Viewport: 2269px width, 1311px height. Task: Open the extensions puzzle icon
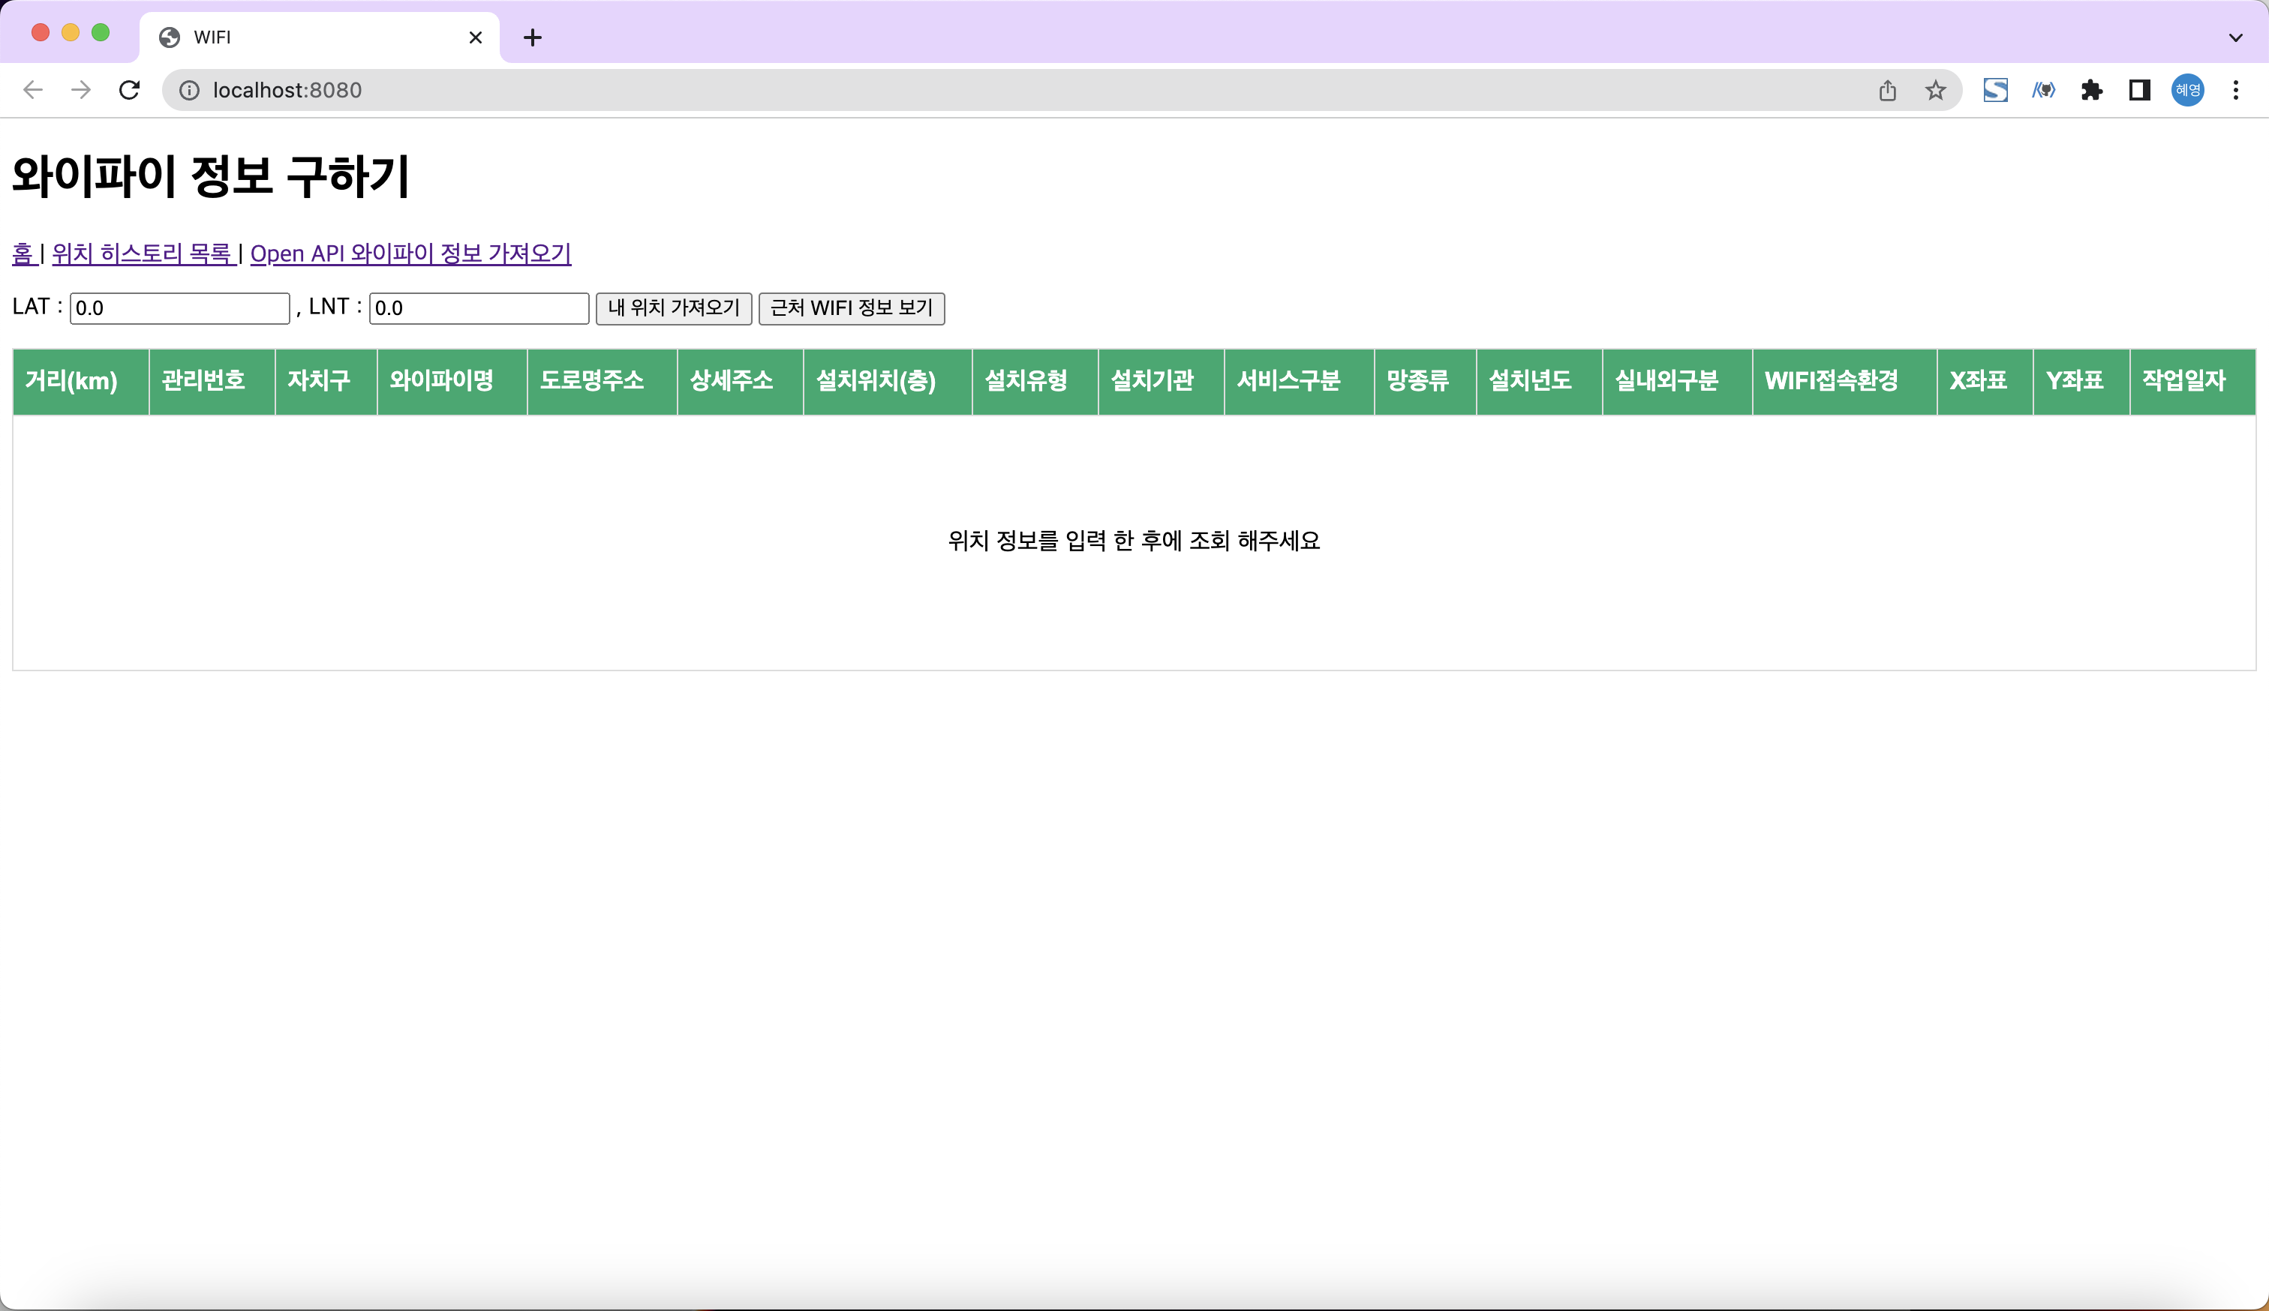point(2092,89)
